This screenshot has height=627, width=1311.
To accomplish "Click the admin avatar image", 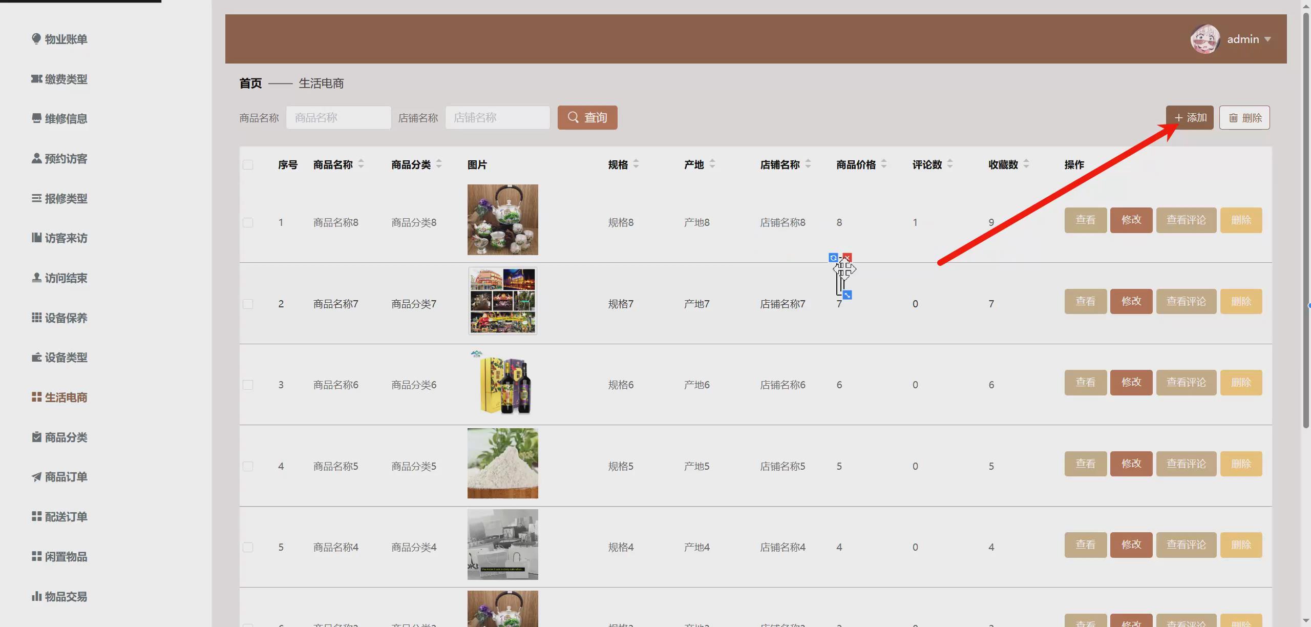I will pos(1205,39).
